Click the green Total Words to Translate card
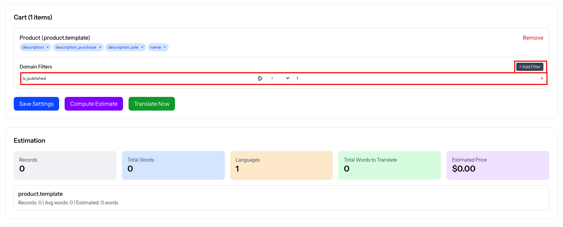Image resolution: width=563 pixels, height=227 pixels. point(389,165)
